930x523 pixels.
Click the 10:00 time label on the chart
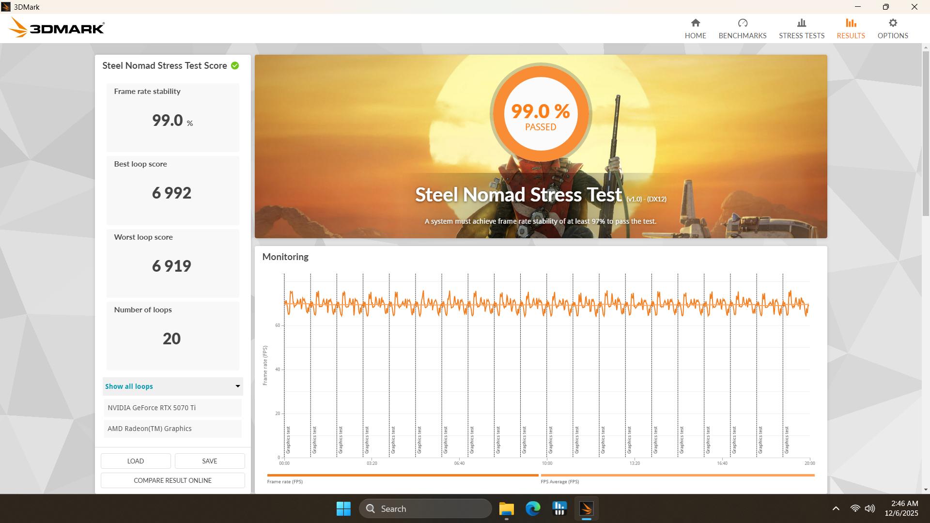click(x=547, y=463)
